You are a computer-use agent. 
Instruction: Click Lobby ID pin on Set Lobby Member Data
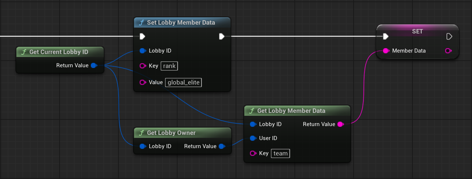click(x=143, y=51)
